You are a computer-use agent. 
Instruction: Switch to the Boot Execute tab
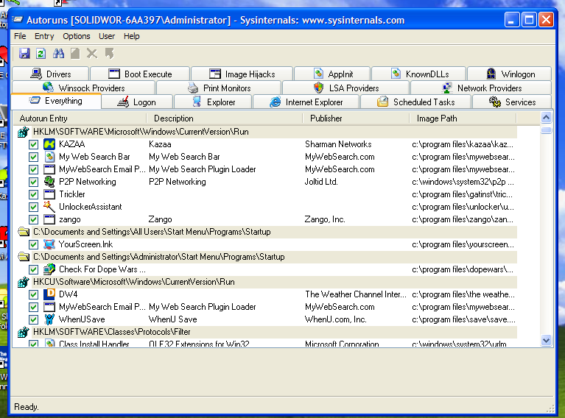(140, 74)
